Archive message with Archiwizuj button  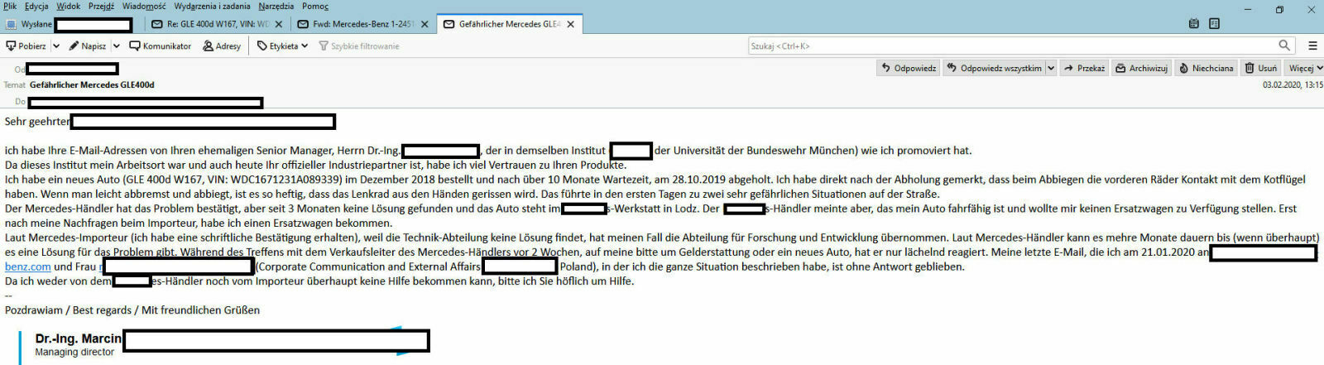tap(1141, 68)
